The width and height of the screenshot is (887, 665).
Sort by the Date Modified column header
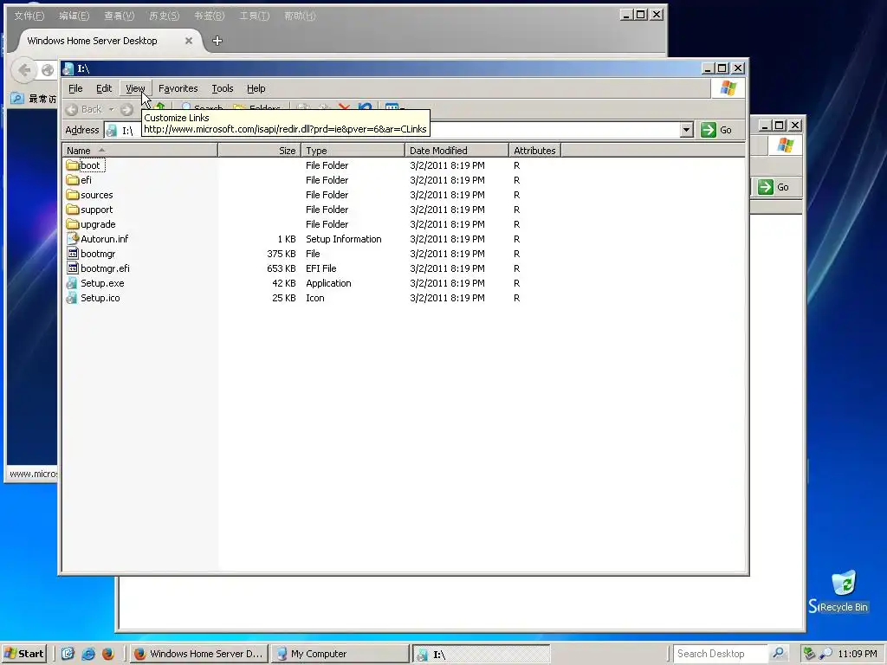pos(456,151)
